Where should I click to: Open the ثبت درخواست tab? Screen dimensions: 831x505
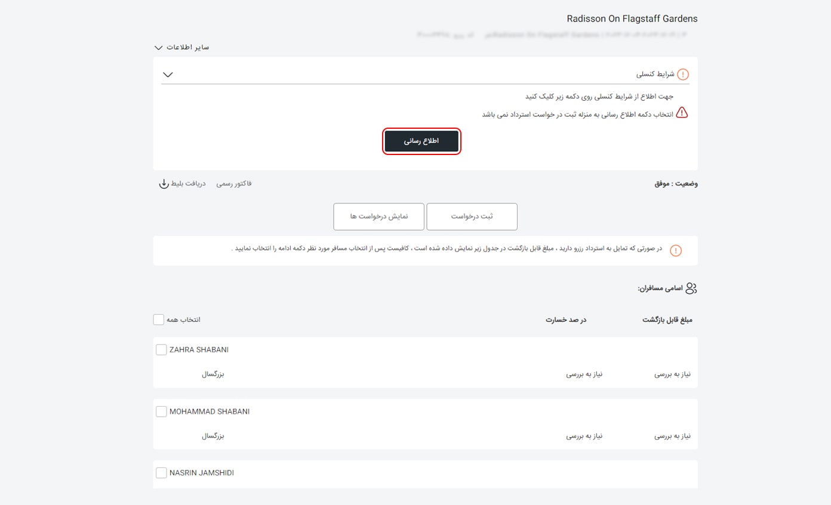472,216
